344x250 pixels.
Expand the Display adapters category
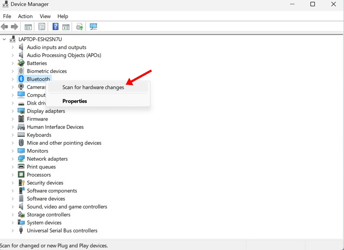point(13,111)
